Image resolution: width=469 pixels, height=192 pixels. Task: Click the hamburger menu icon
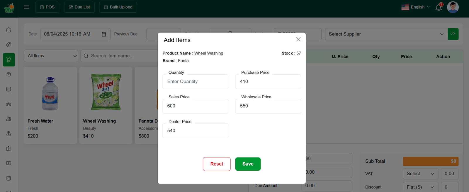[x=27, y=7]
